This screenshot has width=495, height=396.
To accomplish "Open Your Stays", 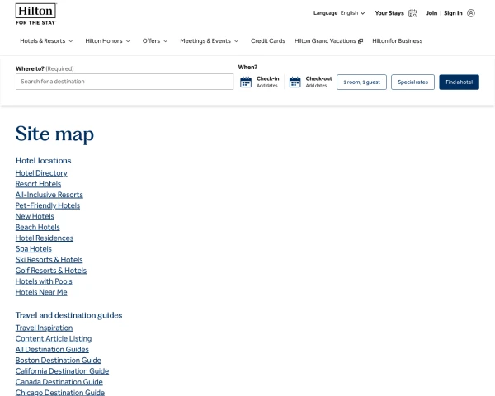I will [x=395, y=13].
